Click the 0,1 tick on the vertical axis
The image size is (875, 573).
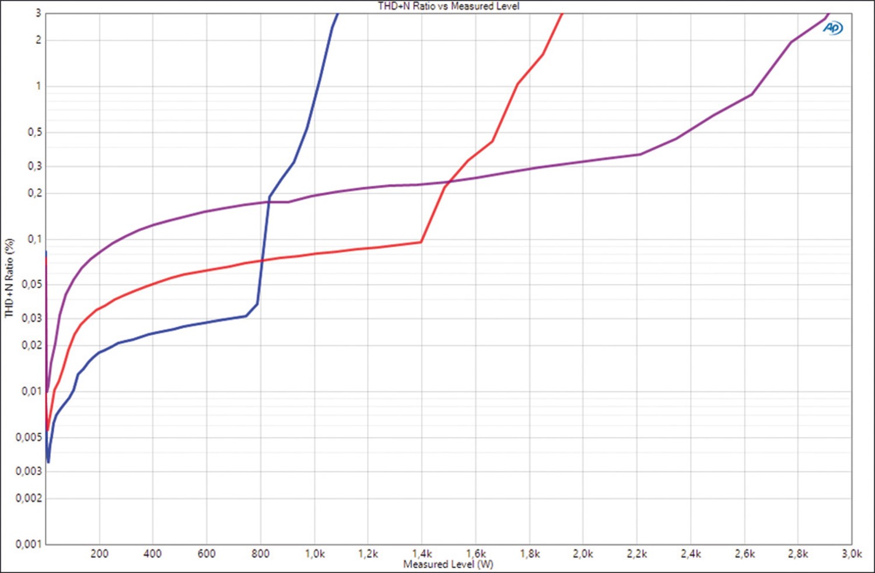(x=34, y=239)
